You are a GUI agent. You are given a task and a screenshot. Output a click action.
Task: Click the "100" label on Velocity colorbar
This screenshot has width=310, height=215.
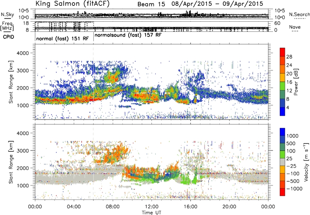291,151
